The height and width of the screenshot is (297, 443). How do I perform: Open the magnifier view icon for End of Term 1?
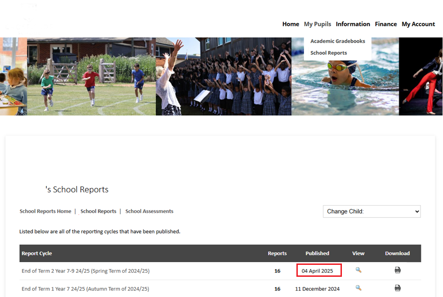pyautogui.click(x=358, y=288)
